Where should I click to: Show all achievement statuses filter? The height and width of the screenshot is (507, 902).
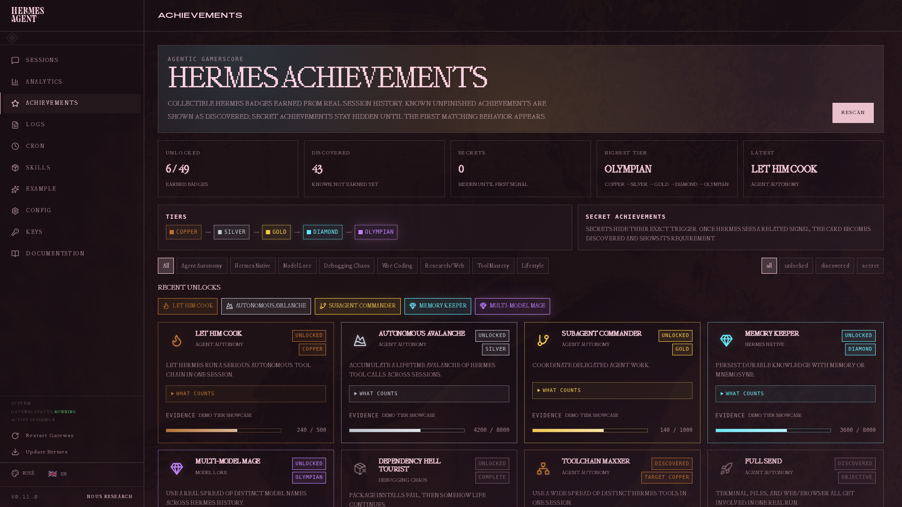tap(769, 266)
